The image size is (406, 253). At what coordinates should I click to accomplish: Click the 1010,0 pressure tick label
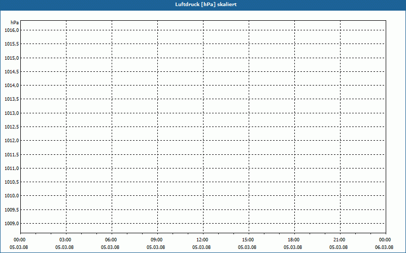pyautogui.click(x=12, y=196)
